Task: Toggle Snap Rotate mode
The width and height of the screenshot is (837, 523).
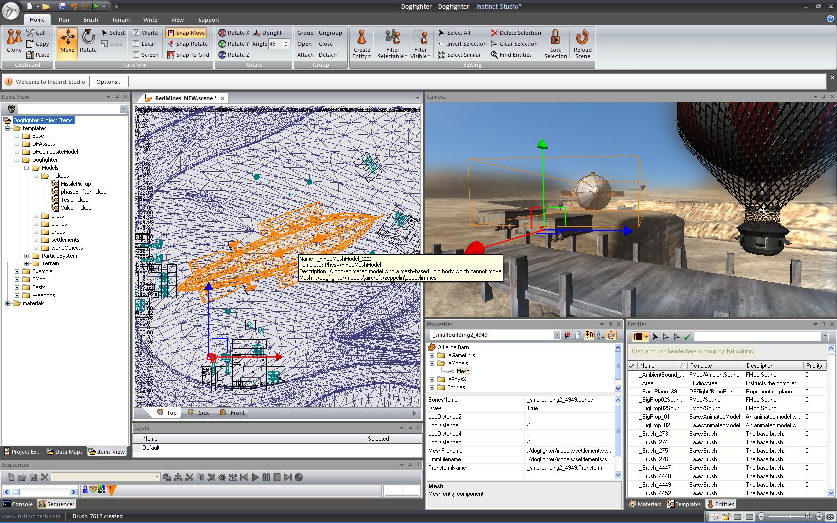Action: click(187, 44)
